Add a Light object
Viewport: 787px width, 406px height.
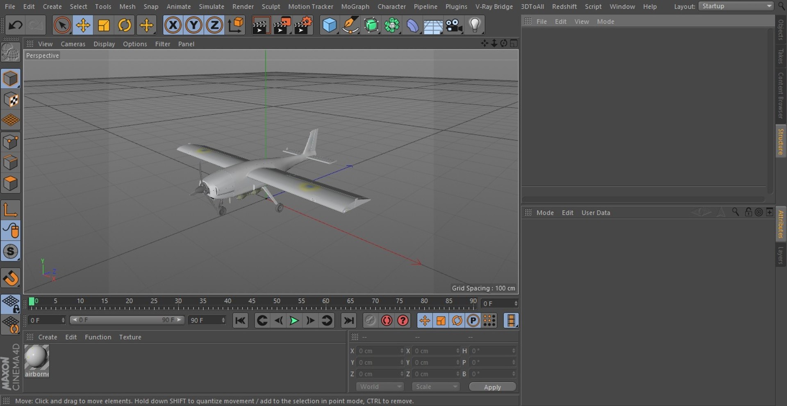pyautogui.click(x=475, y=25)
